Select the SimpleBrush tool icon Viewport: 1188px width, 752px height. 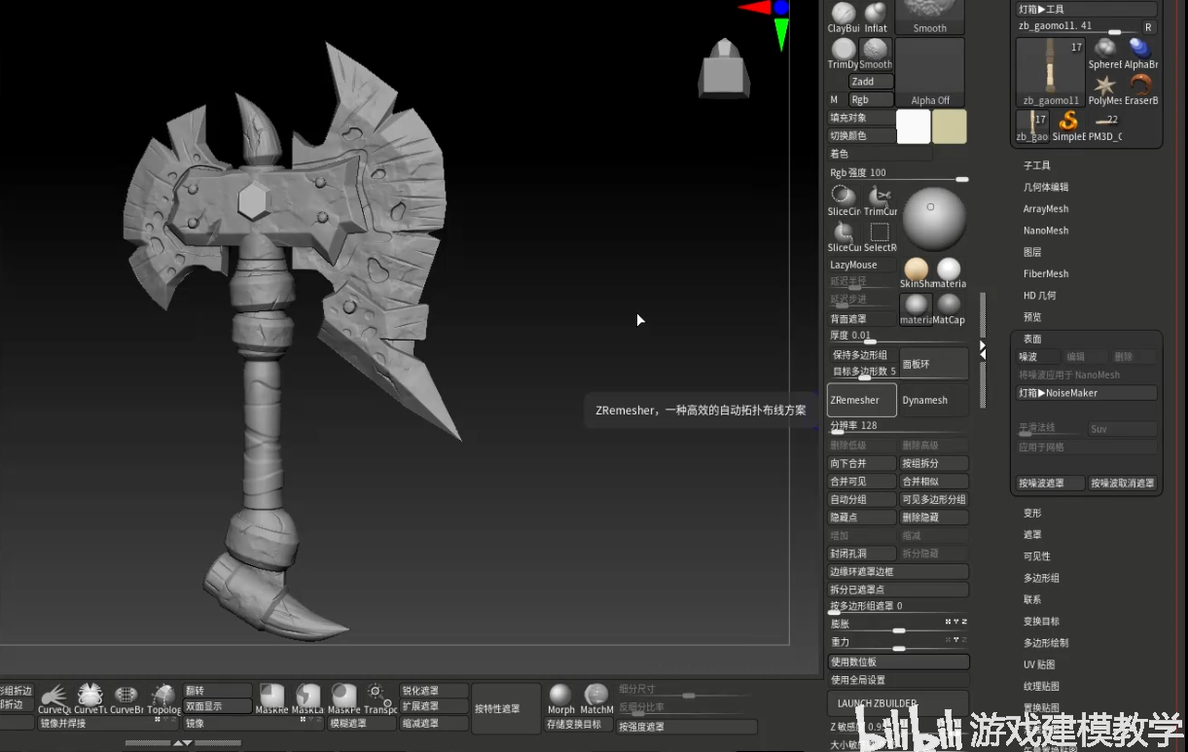pos(1068,125)
